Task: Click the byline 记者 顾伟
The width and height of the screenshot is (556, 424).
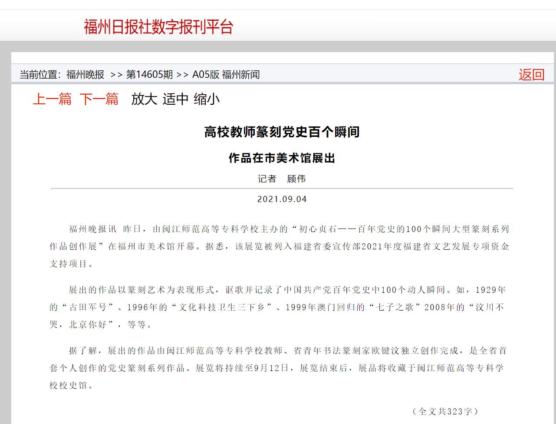Action: click(282, 179)
